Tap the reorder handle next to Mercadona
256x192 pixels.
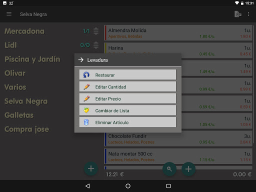(x=96, y=31)
